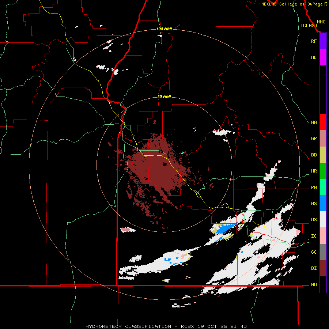The height and width of the screenshot is (329, 329).
Task: Click the UK legend label
Action: click(x=314, y=57)
